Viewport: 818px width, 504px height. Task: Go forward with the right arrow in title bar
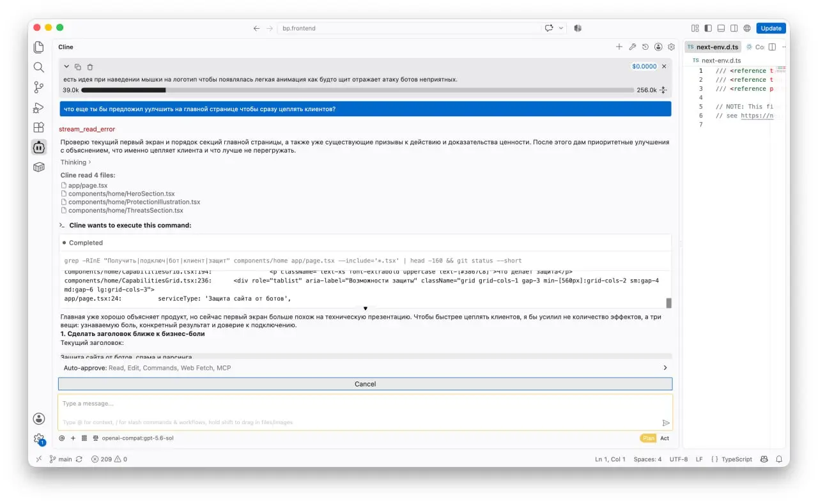pyautogui.click(x=270, y=28)
